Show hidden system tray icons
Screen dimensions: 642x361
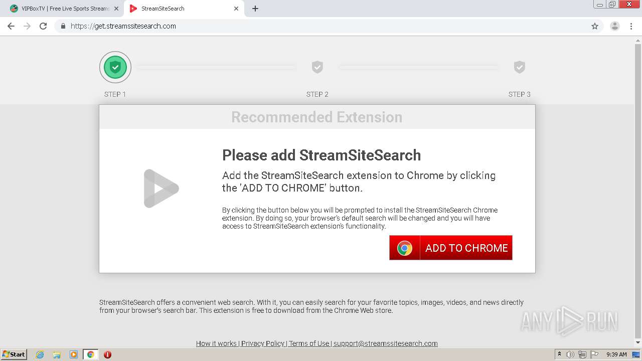pos(560,354)
